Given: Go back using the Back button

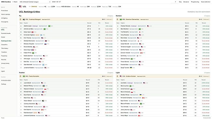Looking at the screenshot, I should [x=15, y=2].
